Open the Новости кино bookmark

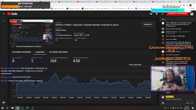[142, 9]
